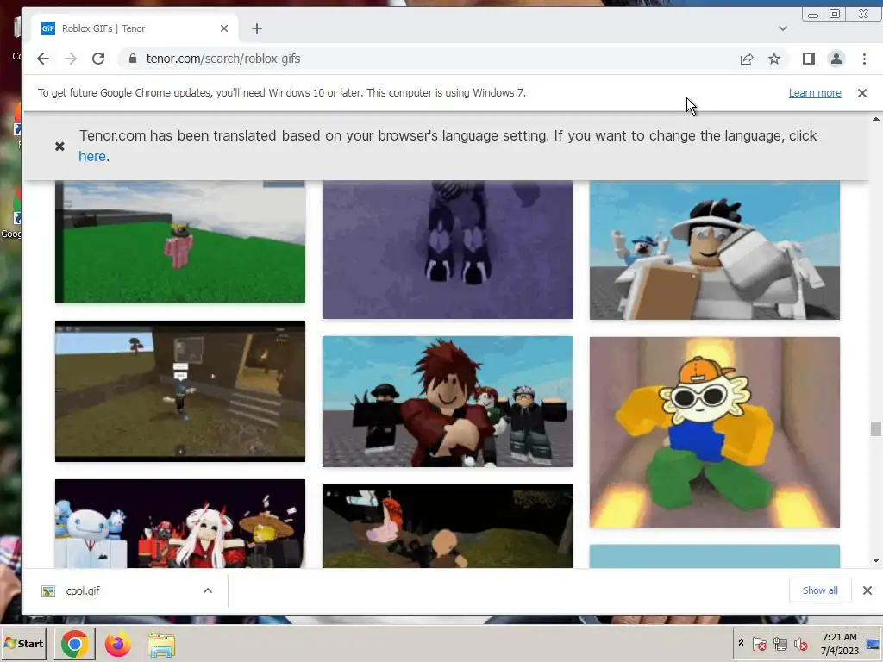Click the page scrollbar thumb
Image resolution: width=883 pixels, height=662 pixels.
point(875,429)
